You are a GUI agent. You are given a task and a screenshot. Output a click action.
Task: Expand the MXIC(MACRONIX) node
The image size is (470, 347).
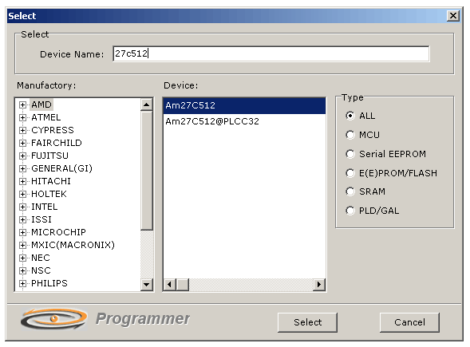pyautogui.click(x=22, y=245)
